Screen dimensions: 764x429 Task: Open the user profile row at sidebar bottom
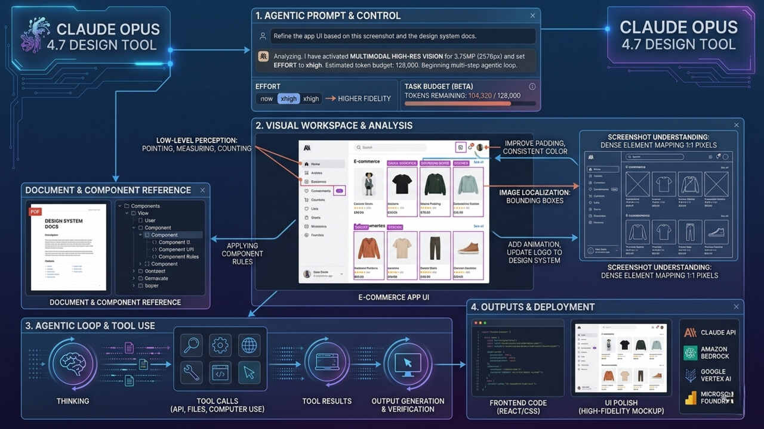(x=323, y=274)
